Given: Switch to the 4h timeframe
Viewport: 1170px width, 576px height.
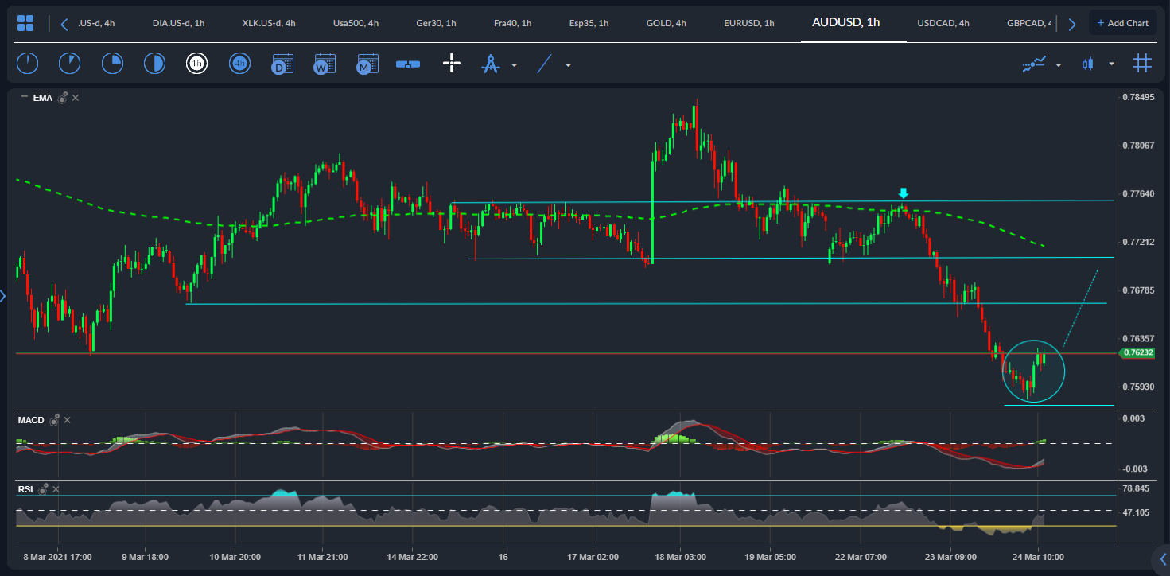Looking at the screenshot, I should pos(239,64).
